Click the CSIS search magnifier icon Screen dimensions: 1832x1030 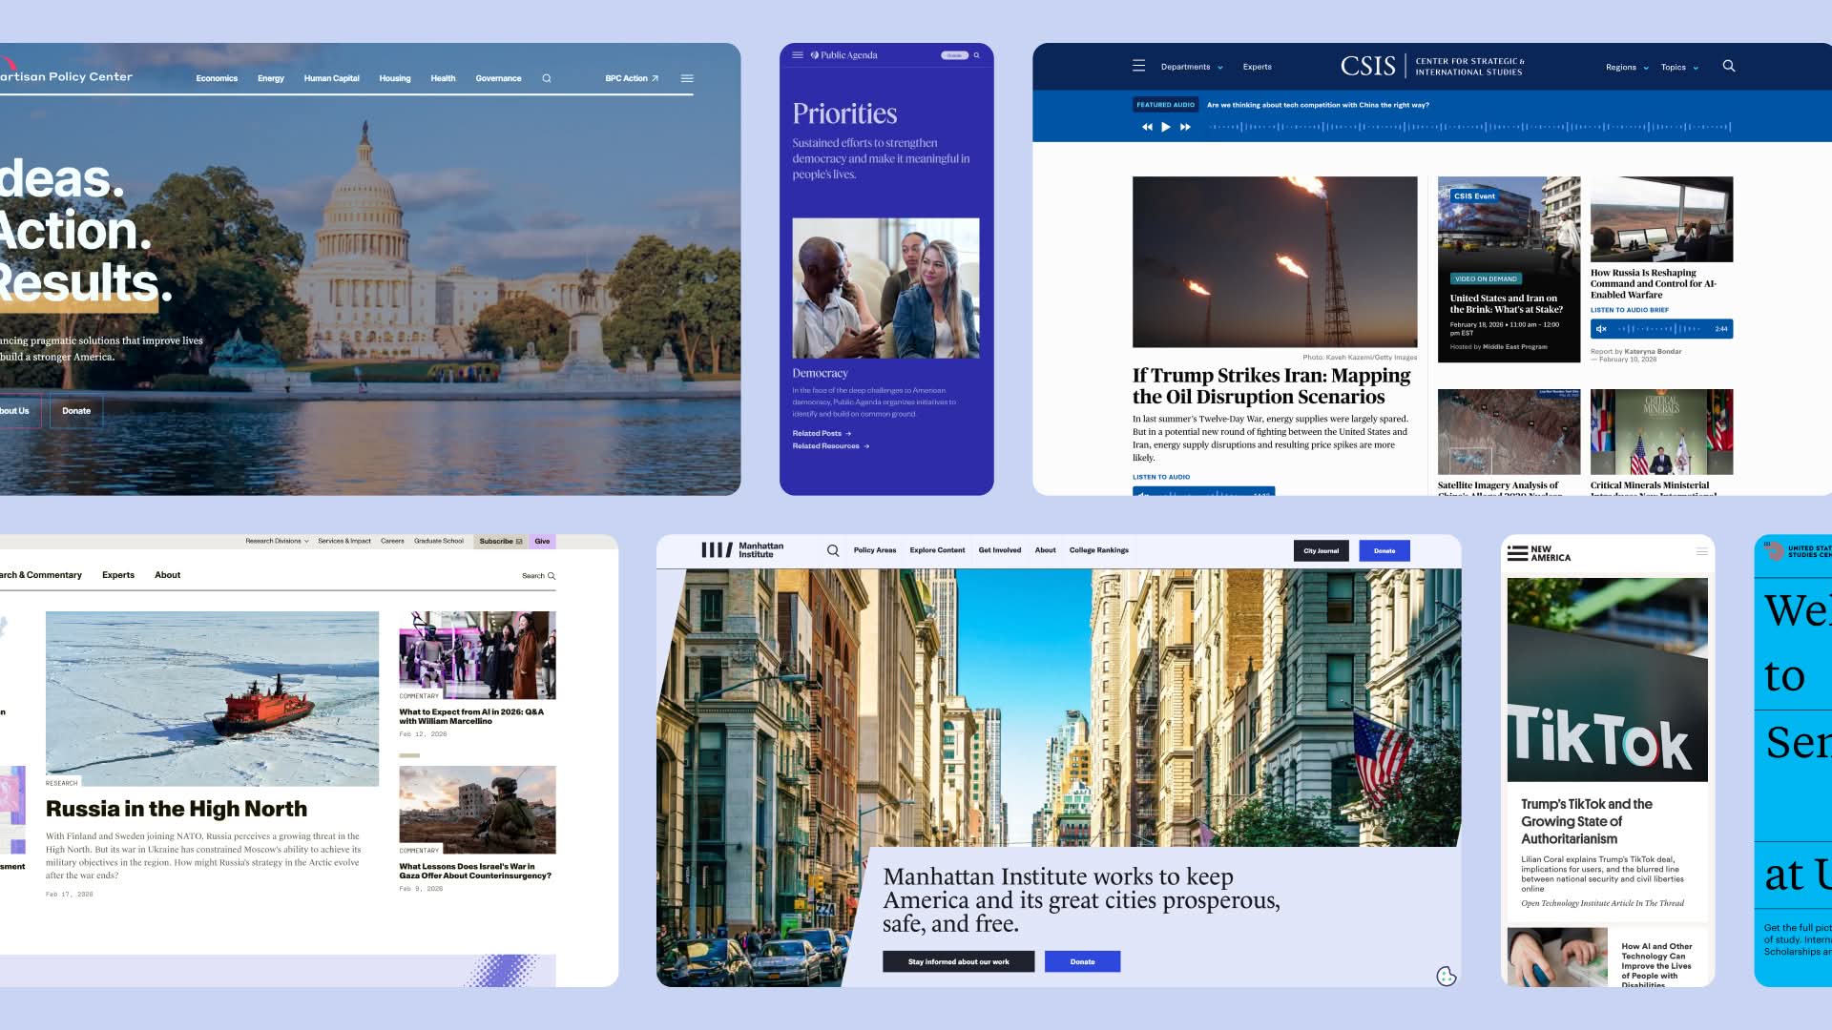tap(1728, 66)
